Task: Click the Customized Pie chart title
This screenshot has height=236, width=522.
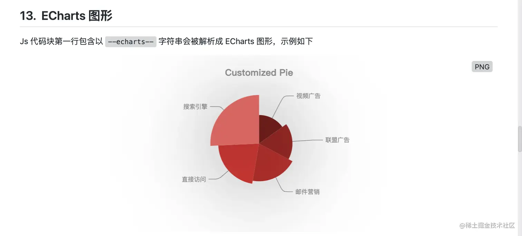Action: coord(259,73)
